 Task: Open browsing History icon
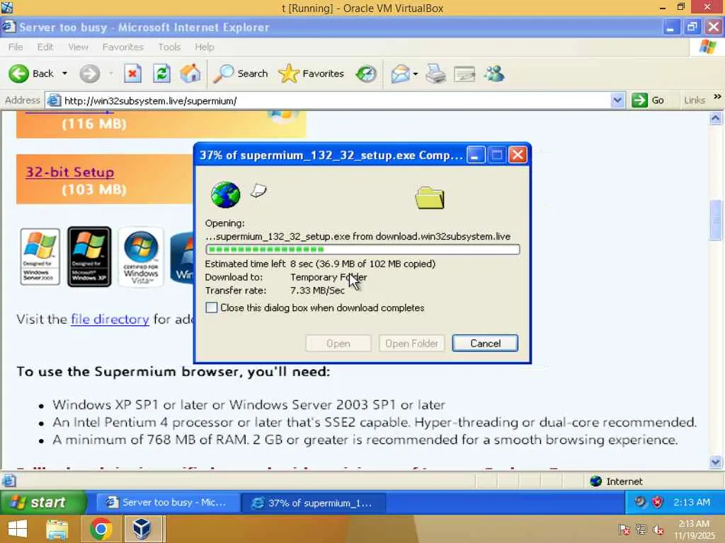point(366,74)
